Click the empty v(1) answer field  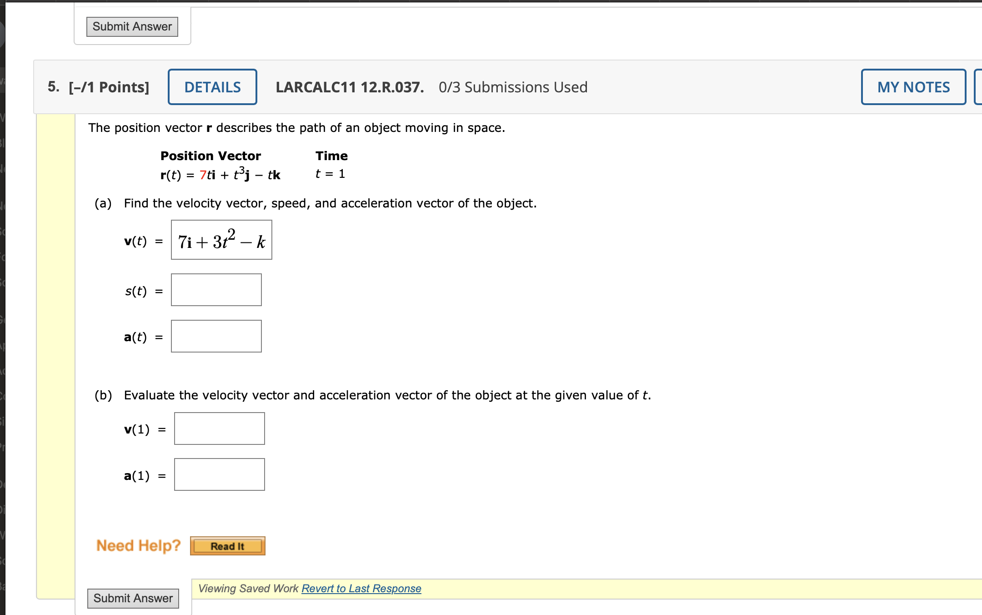coord(220,429)
